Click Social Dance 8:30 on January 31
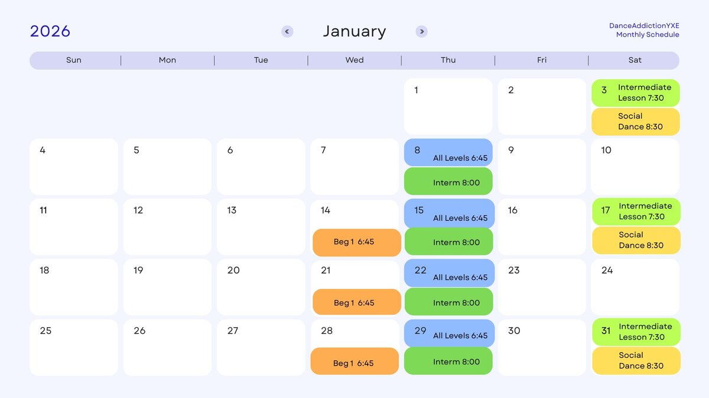Viewport: 709px width, 398px height. click(x=636, y=360)
